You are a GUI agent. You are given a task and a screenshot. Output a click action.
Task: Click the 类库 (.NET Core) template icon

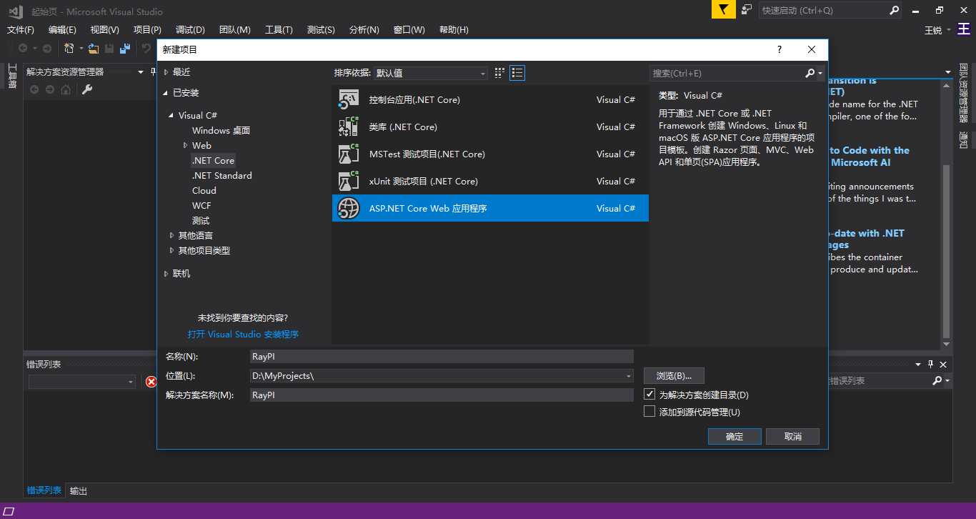349,127
